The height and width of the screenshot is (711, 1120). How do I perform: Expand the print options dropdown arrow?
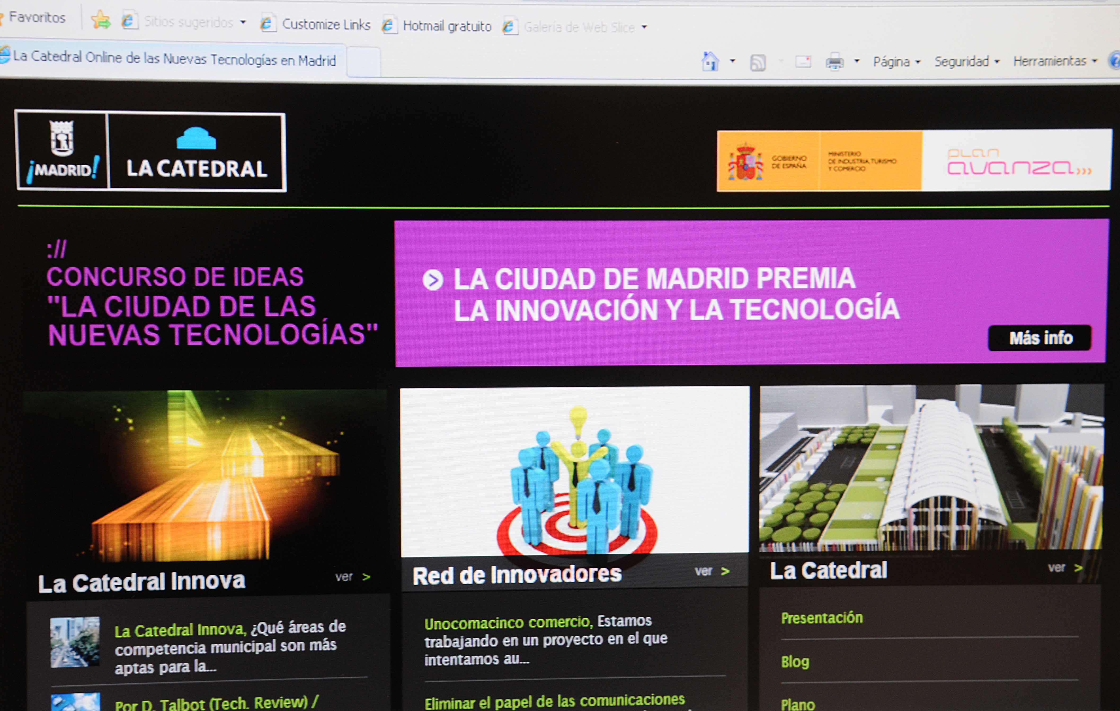point(857,61)
